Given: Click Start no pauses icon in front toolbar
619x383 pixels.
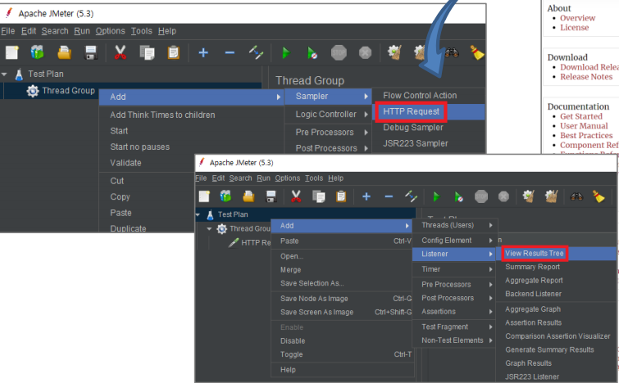Looking at the screenshot, I should click(458, 196).
